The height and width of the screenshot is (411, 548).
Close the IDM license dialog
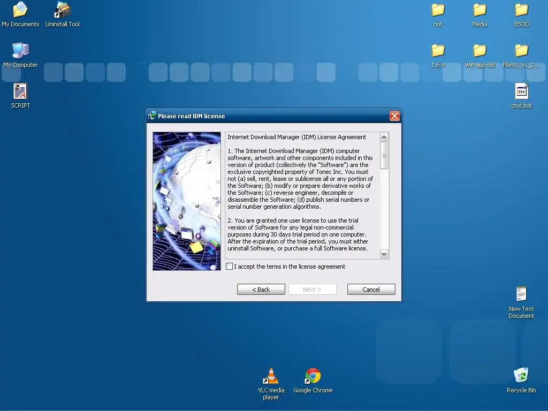(394, 116)
